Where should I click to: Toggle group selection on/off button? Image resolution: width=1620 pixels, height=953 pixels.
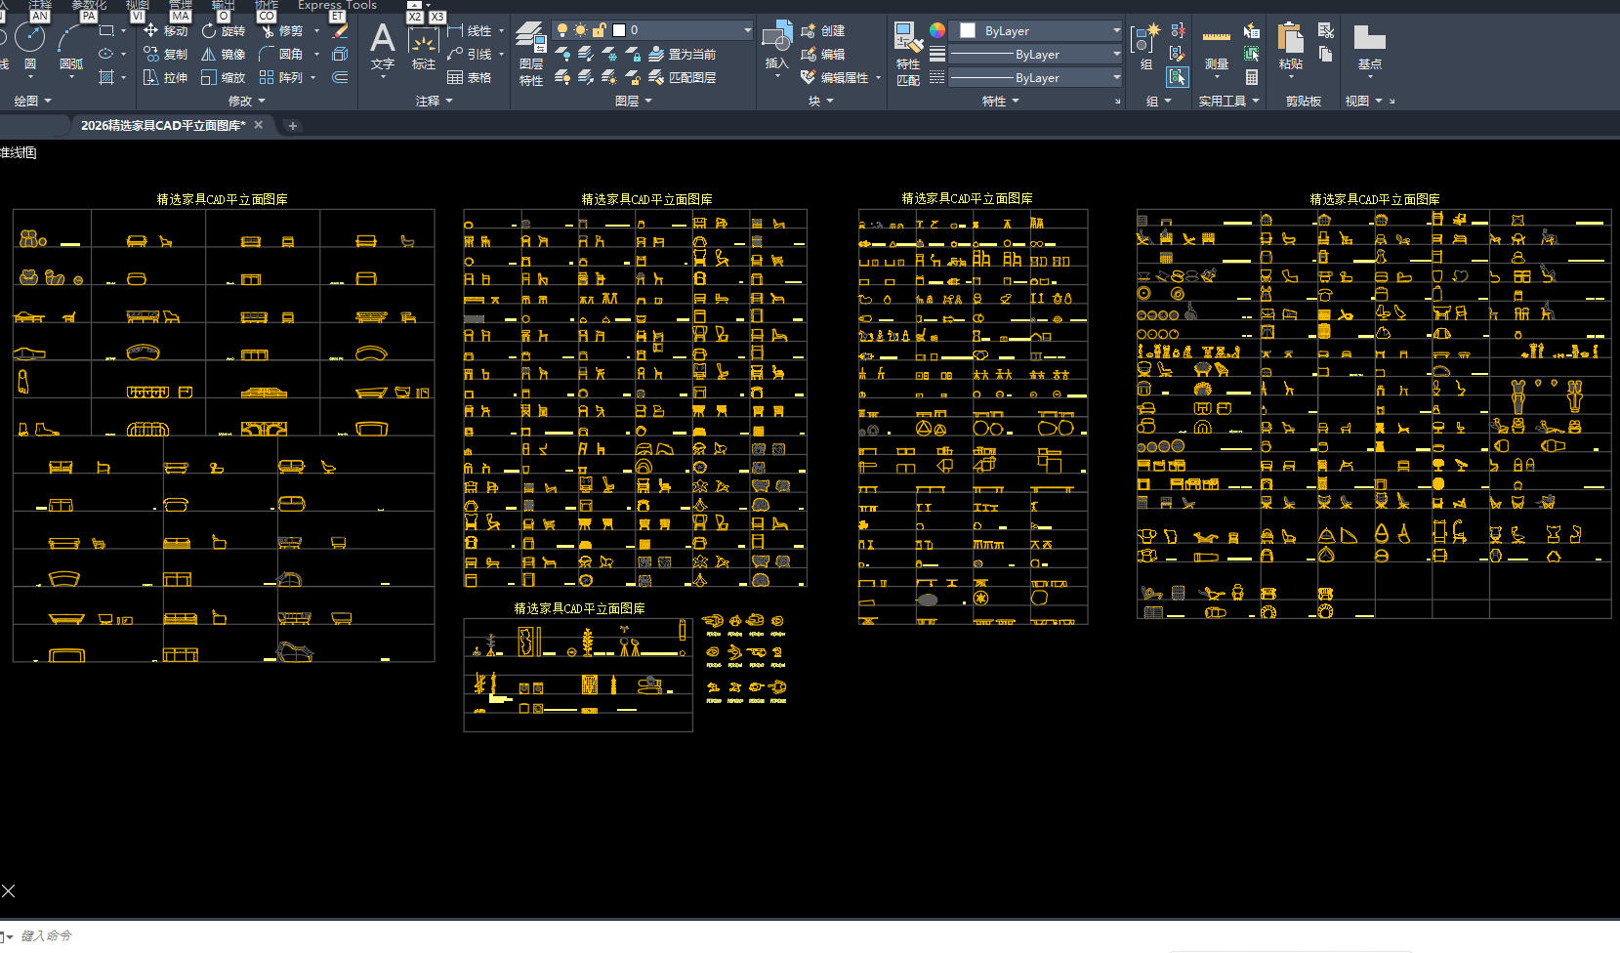[1178, 77]
